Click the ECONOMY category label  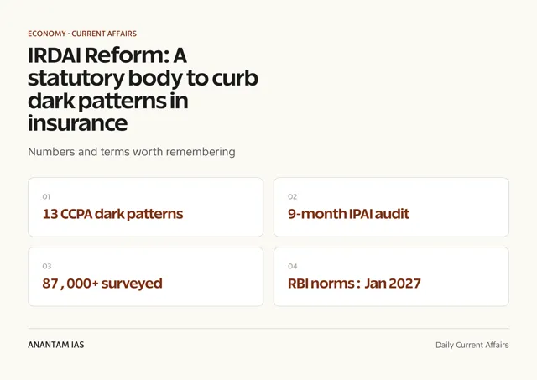coord(47,34)
